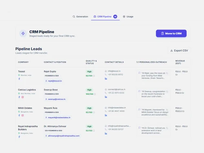Screen dimensions: 204x153
Task: Click the Revenue (Est) column header
Action: [180, 62]
